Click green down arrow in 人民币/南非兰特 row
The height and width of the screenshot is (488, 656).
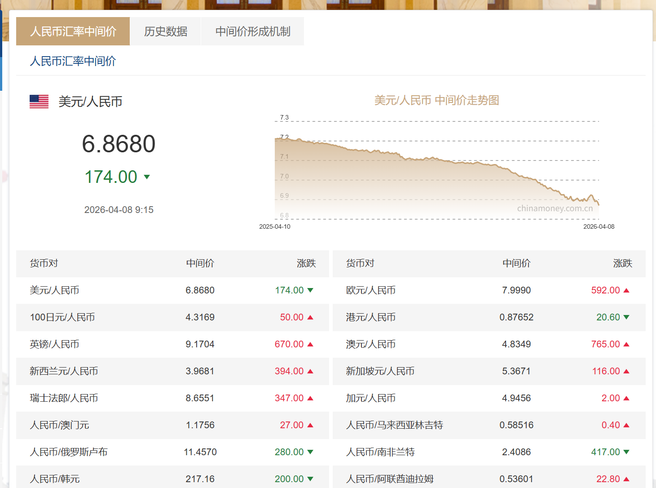click(x=626, y=452)
